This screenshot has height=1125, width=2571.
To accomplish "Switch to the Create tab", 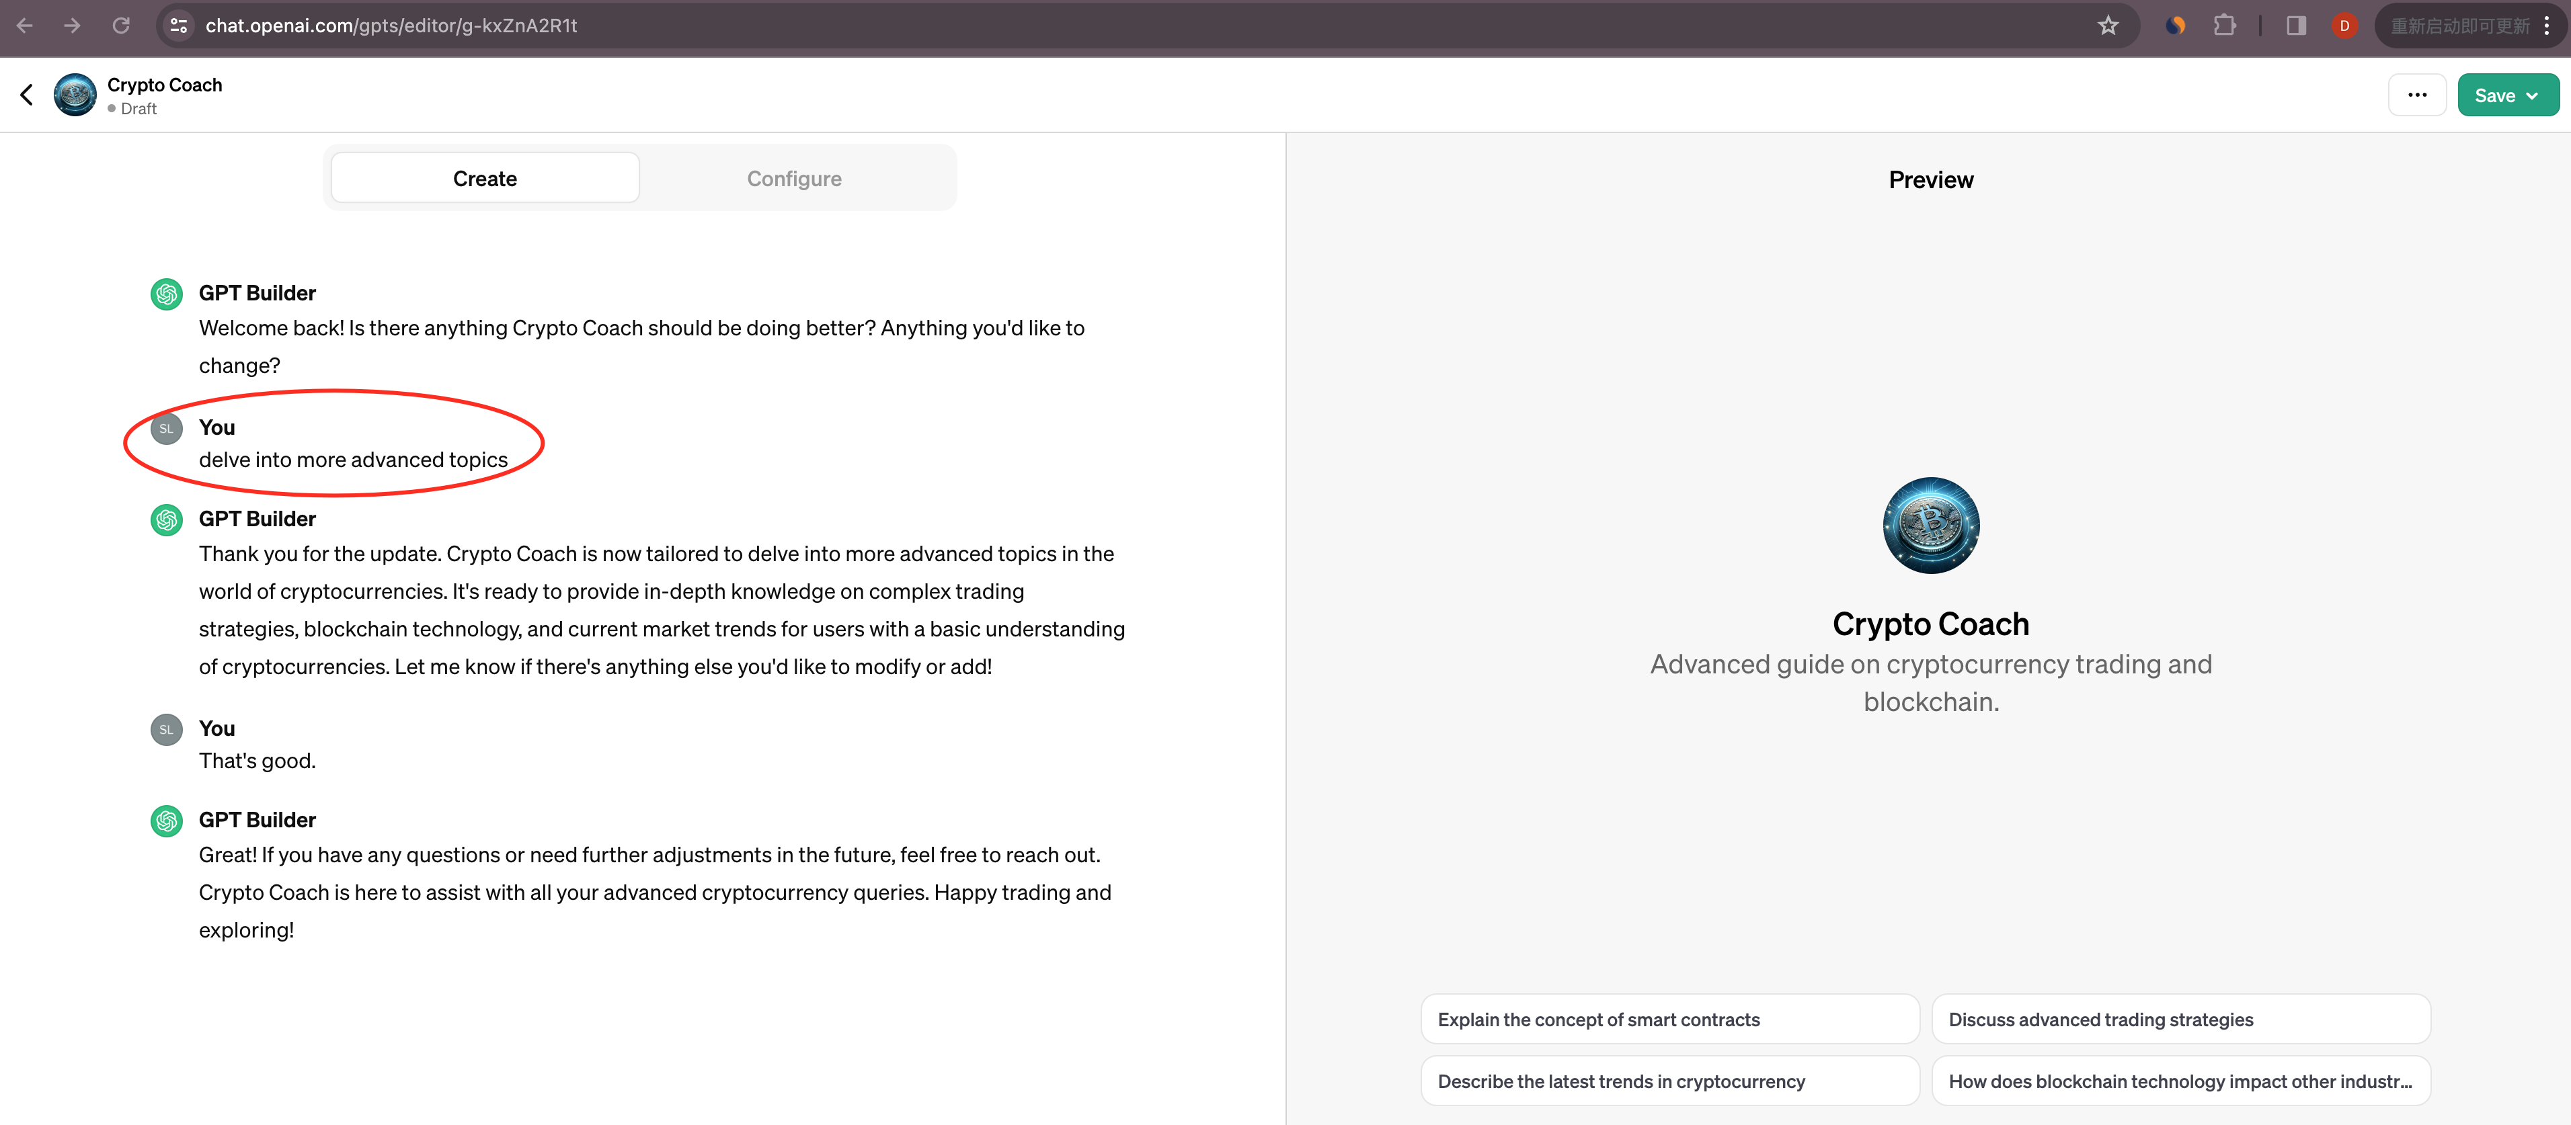I will (x=485, y=177).
